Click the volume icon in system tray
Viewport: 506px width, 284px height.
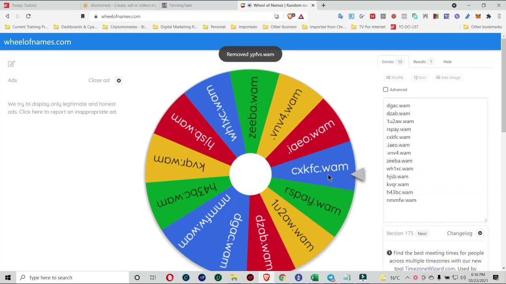click(463, 278)
